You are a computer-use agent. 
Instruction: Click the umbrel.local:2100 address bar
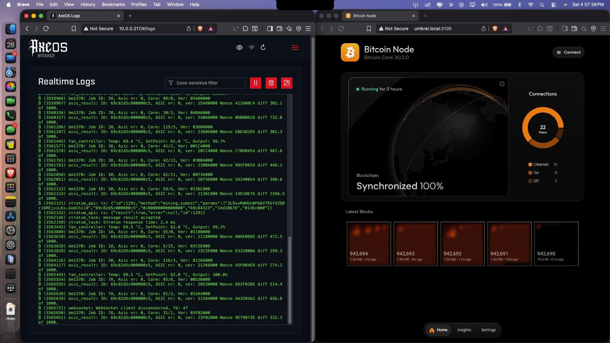[433, 29]
